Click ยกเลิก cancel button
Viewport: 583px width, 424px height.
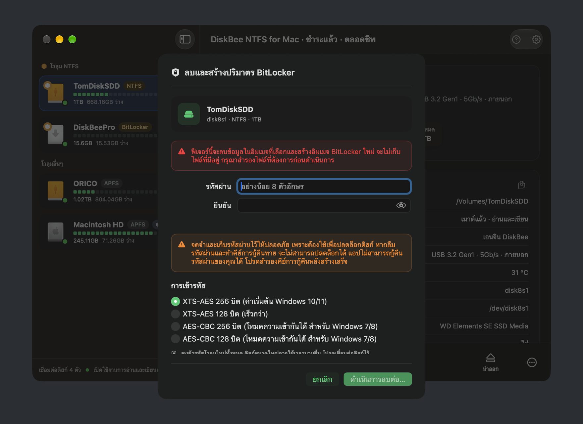click(x=322, y=379)
